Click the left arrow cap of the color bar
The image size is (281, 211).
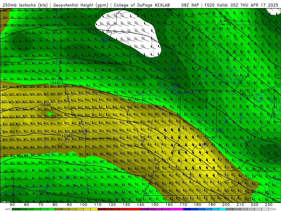click(x=8, y=209)
